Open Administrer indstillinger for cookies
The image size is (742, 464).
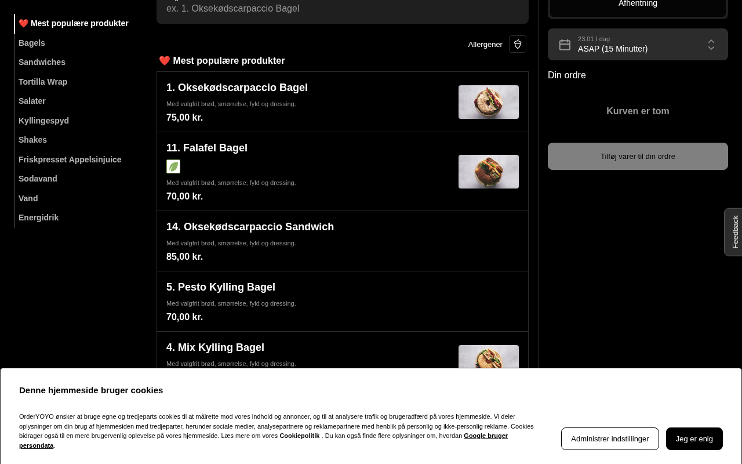610,438
